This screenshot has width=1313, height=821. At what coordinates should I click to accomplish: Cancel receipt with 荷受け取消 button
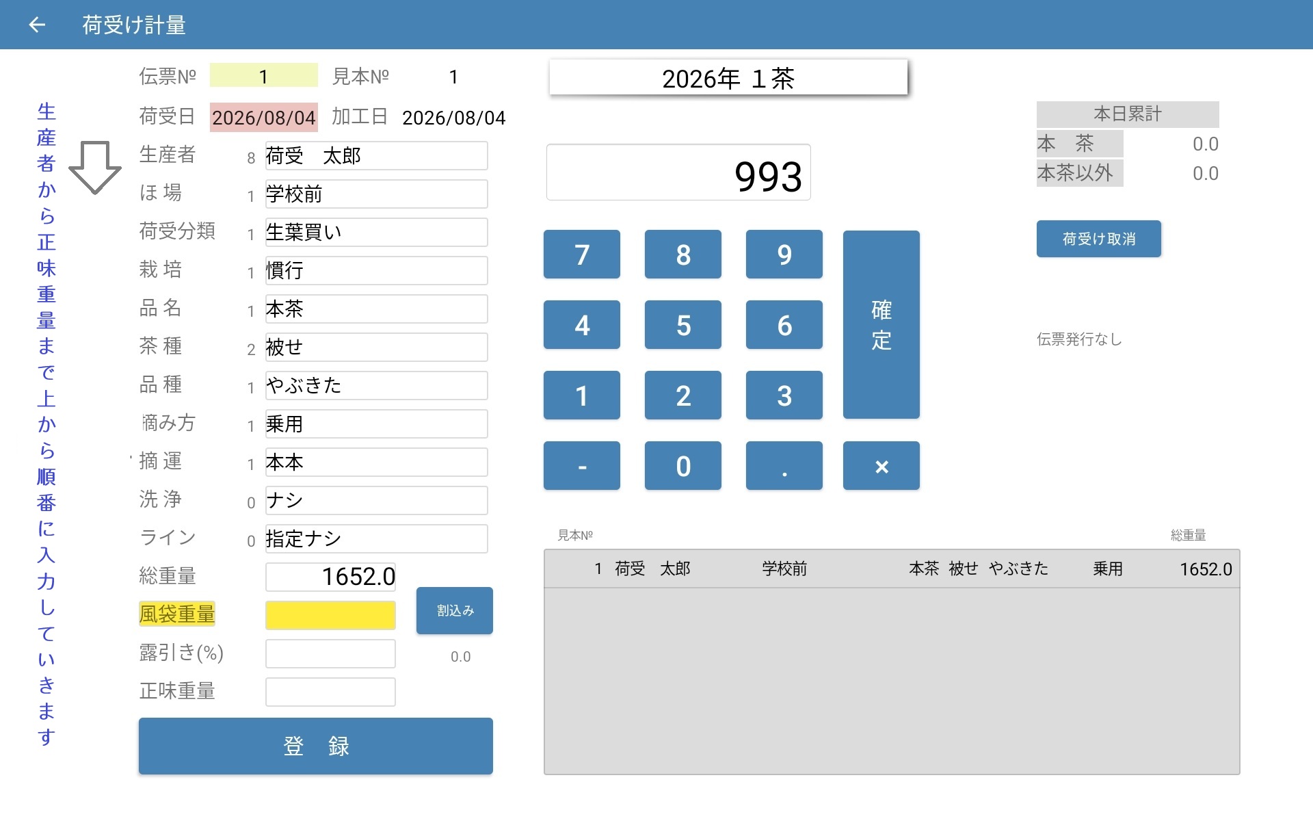coord(1099,239)
